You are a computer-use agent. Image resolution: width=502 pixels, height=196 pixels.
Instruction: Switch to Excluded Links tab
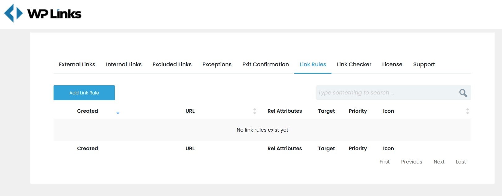point(172,64)
